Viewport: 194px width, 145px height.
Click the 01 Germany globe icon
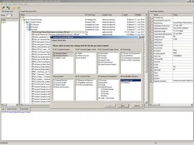[30, 24]
